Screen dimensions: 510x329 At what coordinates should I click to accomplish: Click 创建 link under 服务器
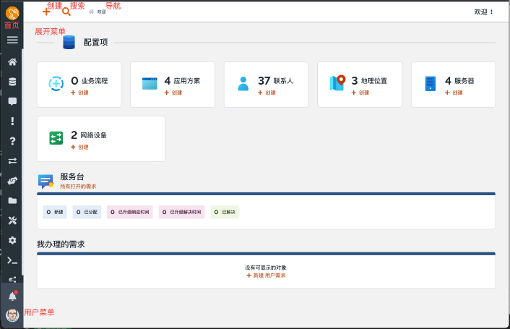pyautogui.click(x=457, y=93)
